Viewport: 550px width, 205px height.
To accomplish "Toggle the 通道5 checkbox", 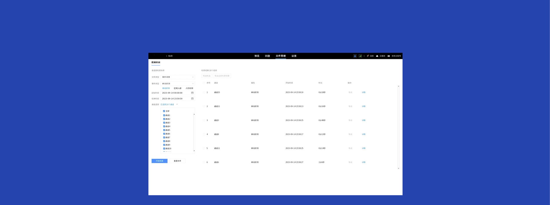I will coord(164,130).
